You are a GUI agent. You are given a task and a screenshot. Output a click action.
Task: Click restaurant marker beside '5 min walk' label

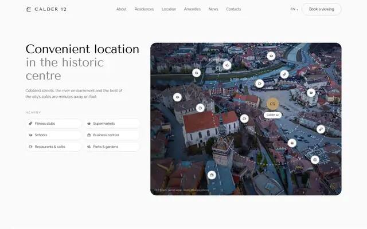coord(259,84)
